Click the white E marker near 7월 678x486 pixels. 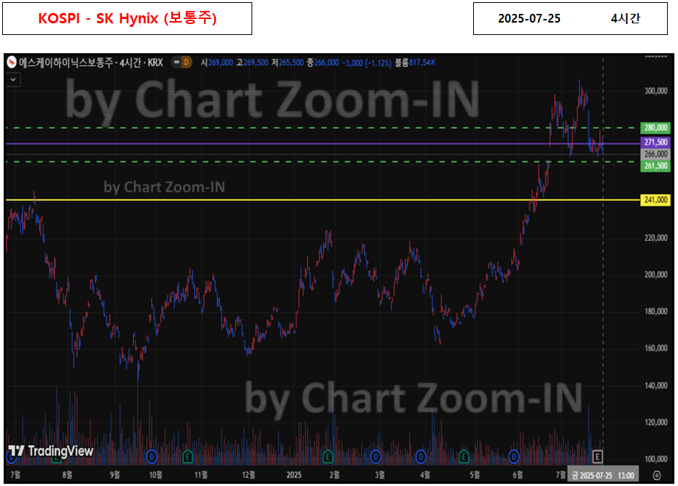point(598,456)
